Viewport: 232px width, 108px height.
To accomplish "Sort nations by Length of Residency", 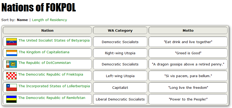I will [50, 20].
